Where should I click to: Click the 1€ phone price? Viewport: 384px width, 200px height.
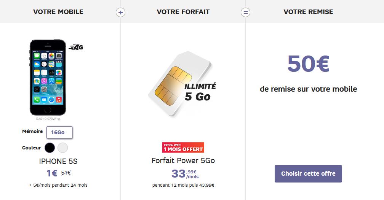coord(52,173)
